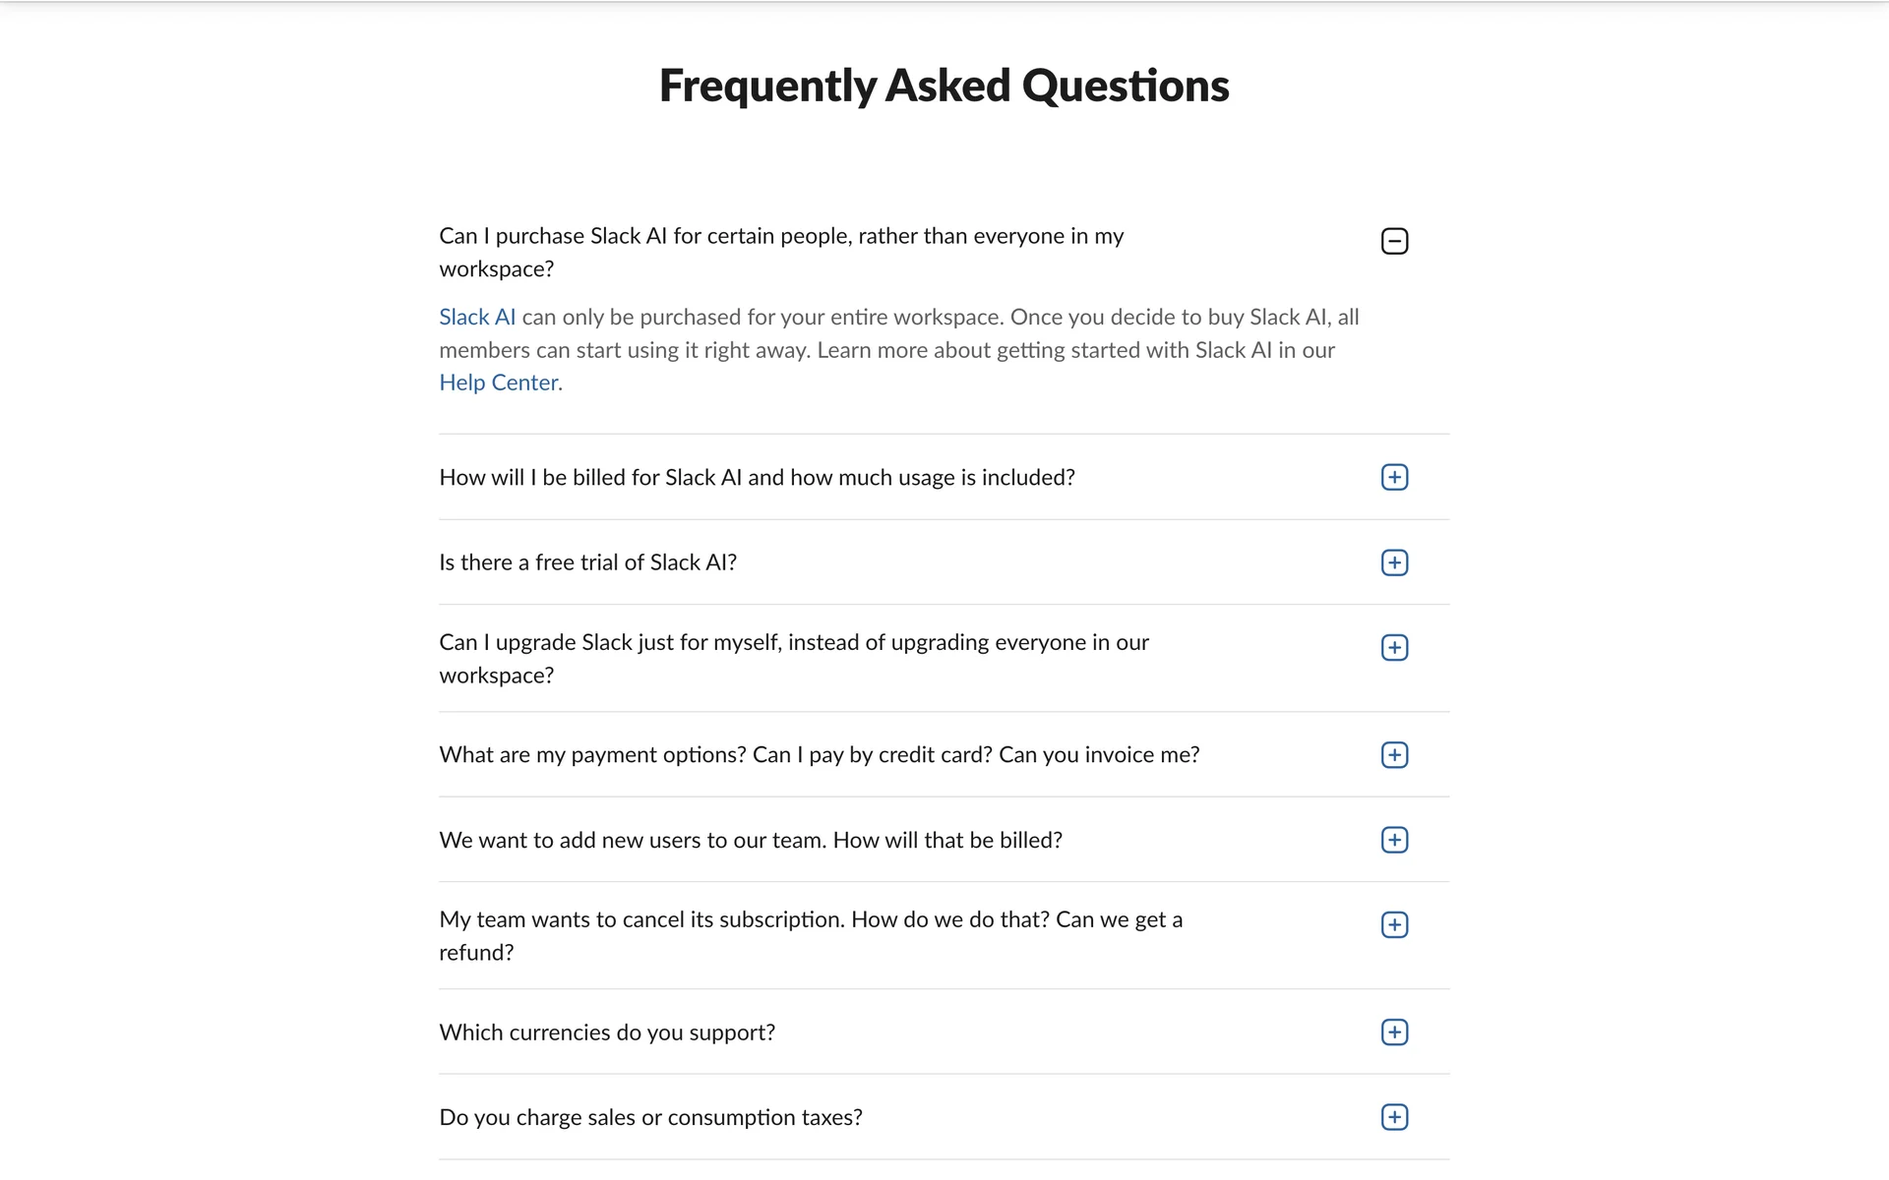The image size is (1889, 1180).
Task: Open the Slack AI link in answer
Action: click(477, 317)
